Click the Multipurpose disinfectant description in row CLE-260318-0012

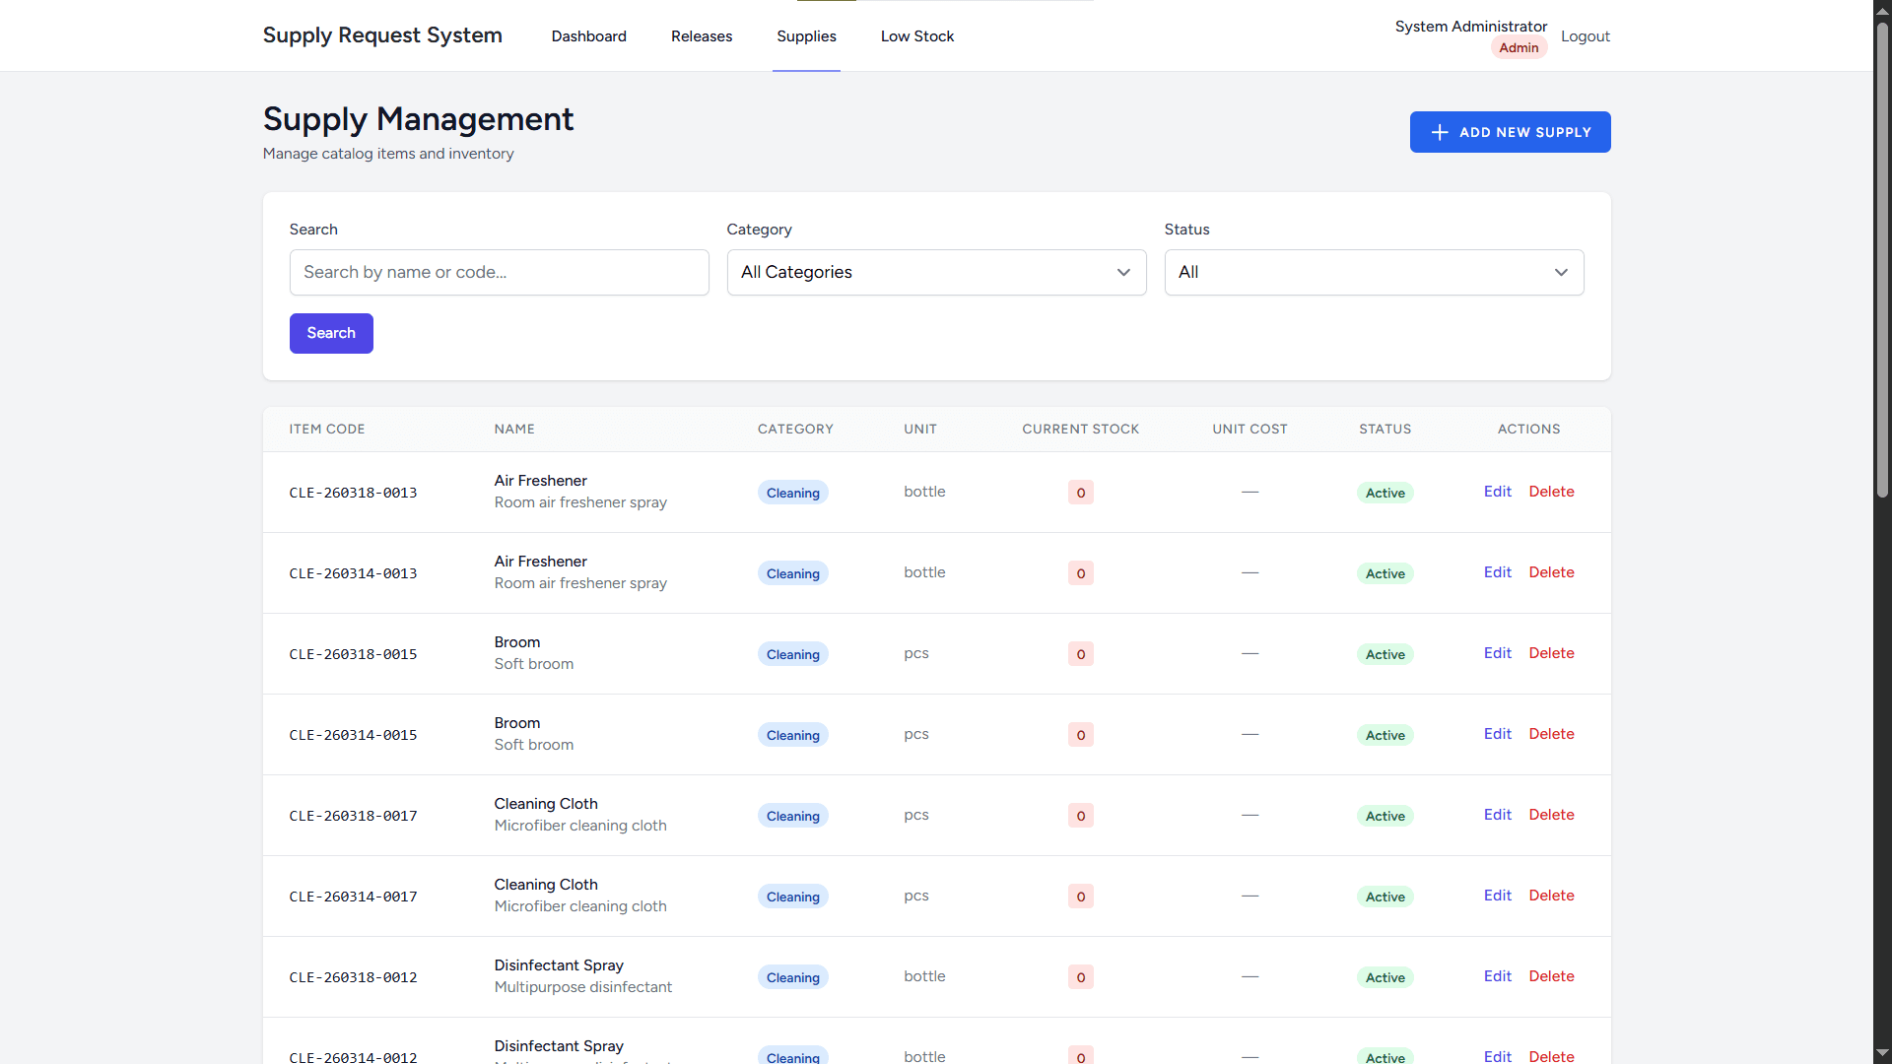(x=582, y=987)
